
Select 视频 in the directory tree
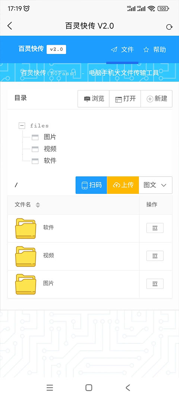pyautogui.click(x=50, y=149)
